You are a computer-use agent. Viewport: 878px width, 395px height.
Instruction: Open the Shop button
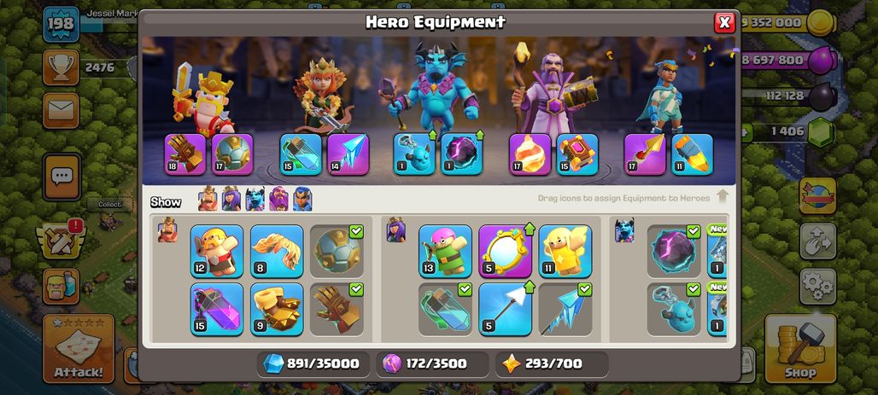(x=800, y=349)
